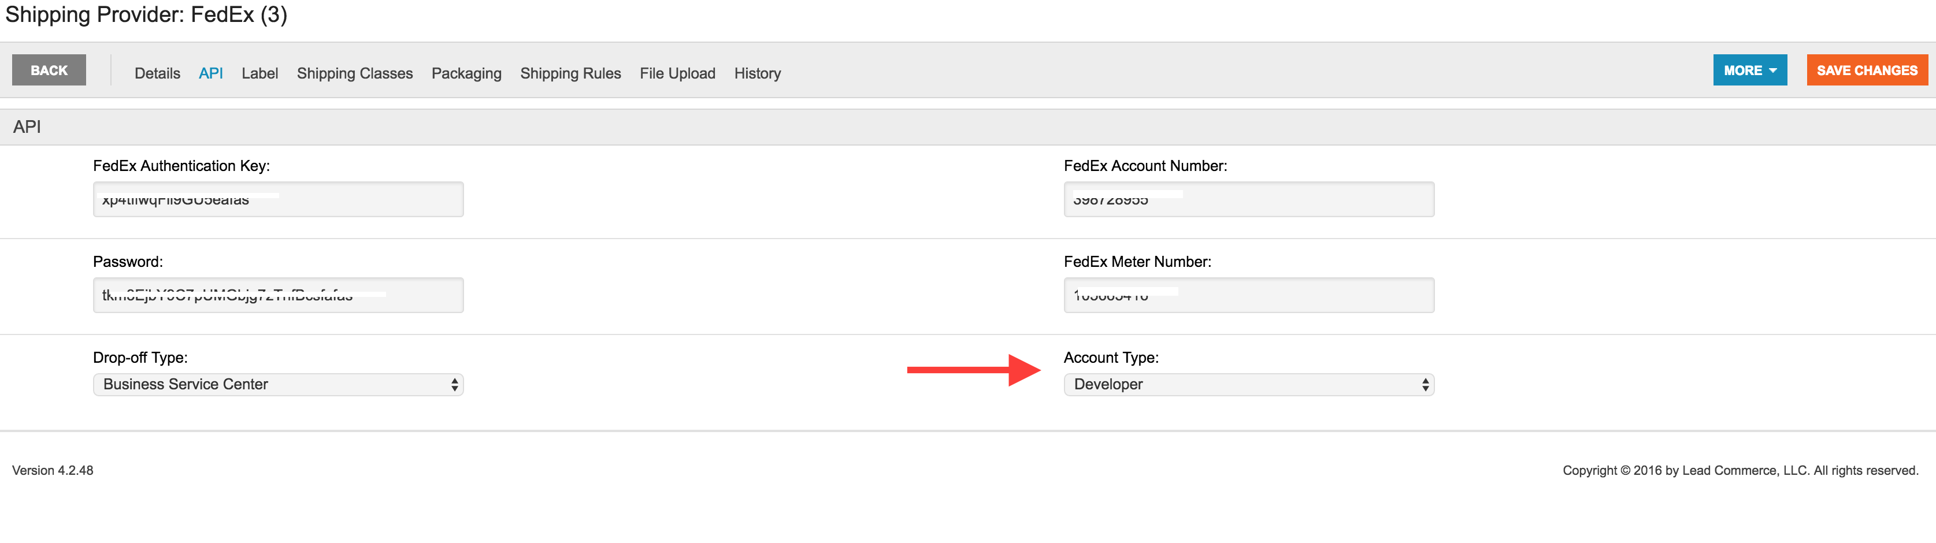Focus the FedEx Account Number field

point(1248,199)
